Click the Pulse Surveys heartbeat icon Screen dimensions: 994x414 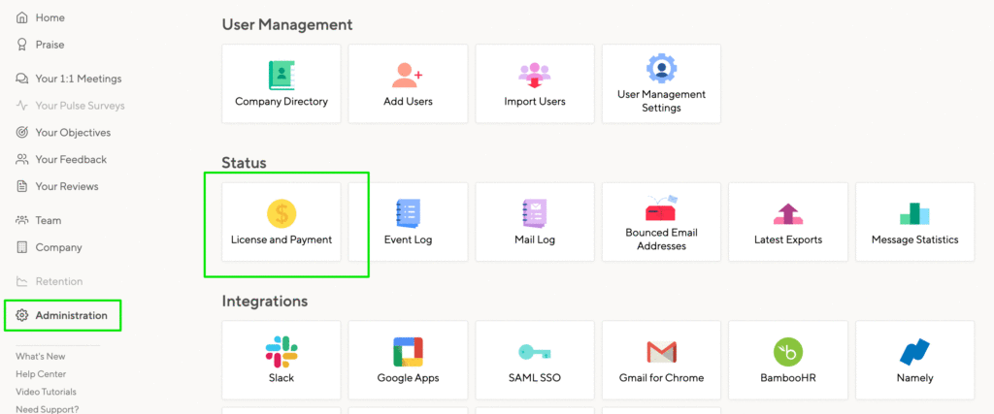point(22,106)
